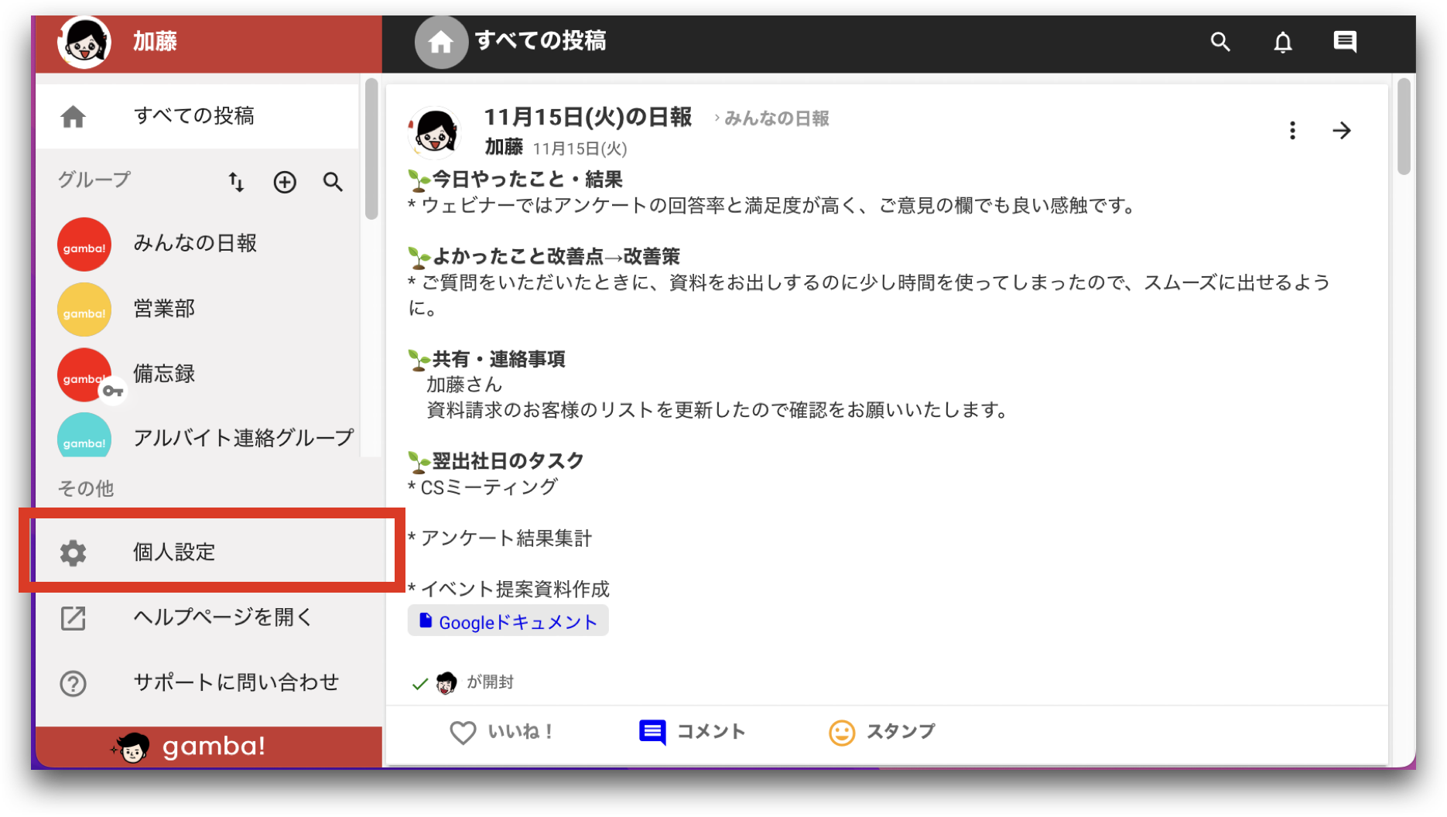Click the group sort arrows icon

pyautogui.click(x=236, y=182)
